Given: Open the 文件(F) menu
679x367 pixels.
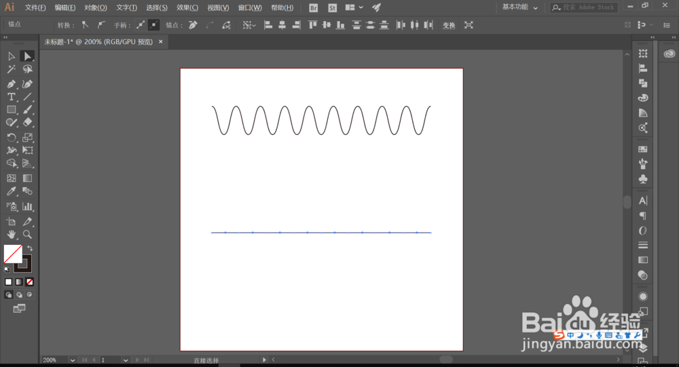Looking at the screenshot, I should [x=35, y=7].
